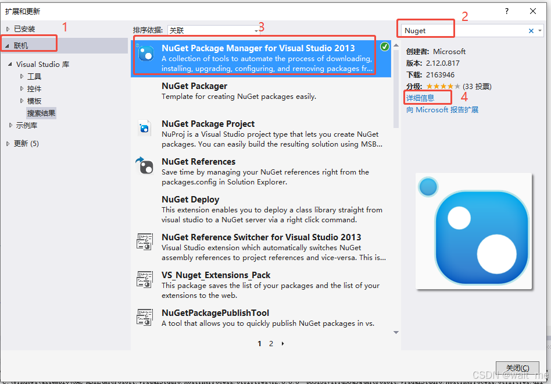The width and height of the screenshot is (551, 384).
Task: Go to results page 2
Action: click(271, 343)
